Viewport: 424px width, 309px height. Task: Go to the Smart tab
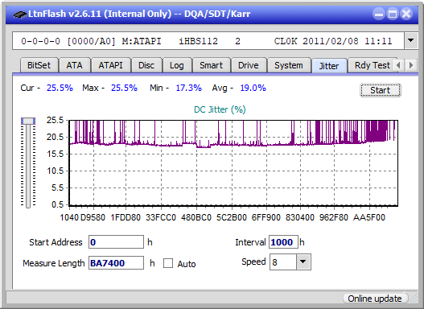coord(211,65)
